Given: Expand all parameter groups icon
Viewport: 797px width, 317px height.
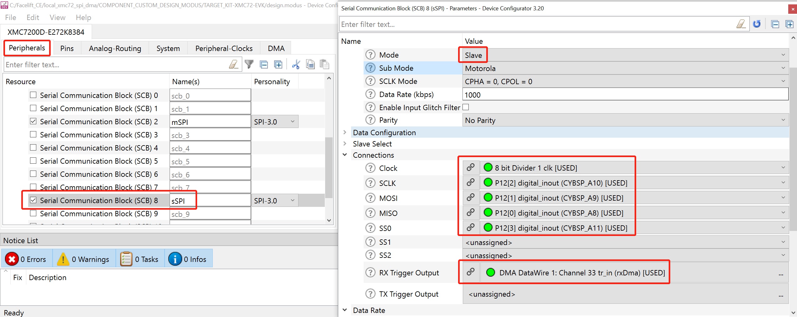Looking at the screenshot, I should [789, 24].
